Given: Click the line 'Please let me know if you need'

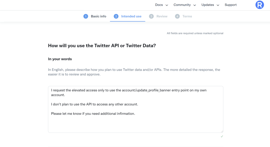Looking at the screenshot, I should (x=93, y=114).
